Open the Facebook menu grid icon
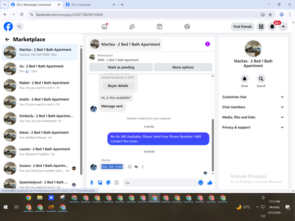This screenshot has height=221, width=295. pyautogui.click(x=261, y=27)
